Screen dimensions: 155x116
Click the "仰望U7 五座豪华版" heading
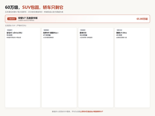[28, 18]
